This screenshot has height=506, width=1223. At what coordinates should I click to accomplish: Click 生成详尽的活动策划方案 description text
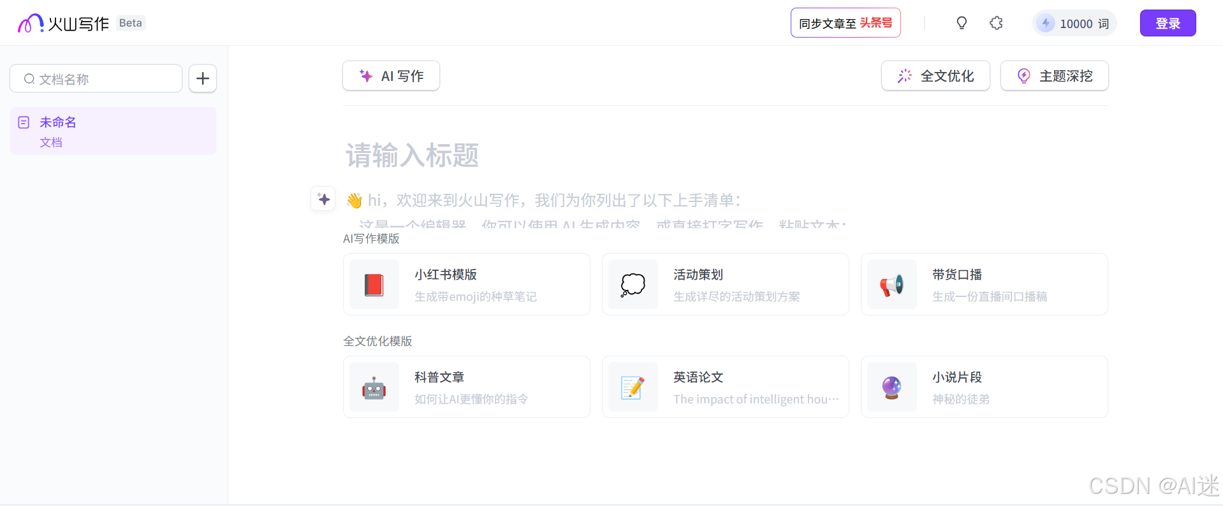pyautogui.click(x=736, y=296)
